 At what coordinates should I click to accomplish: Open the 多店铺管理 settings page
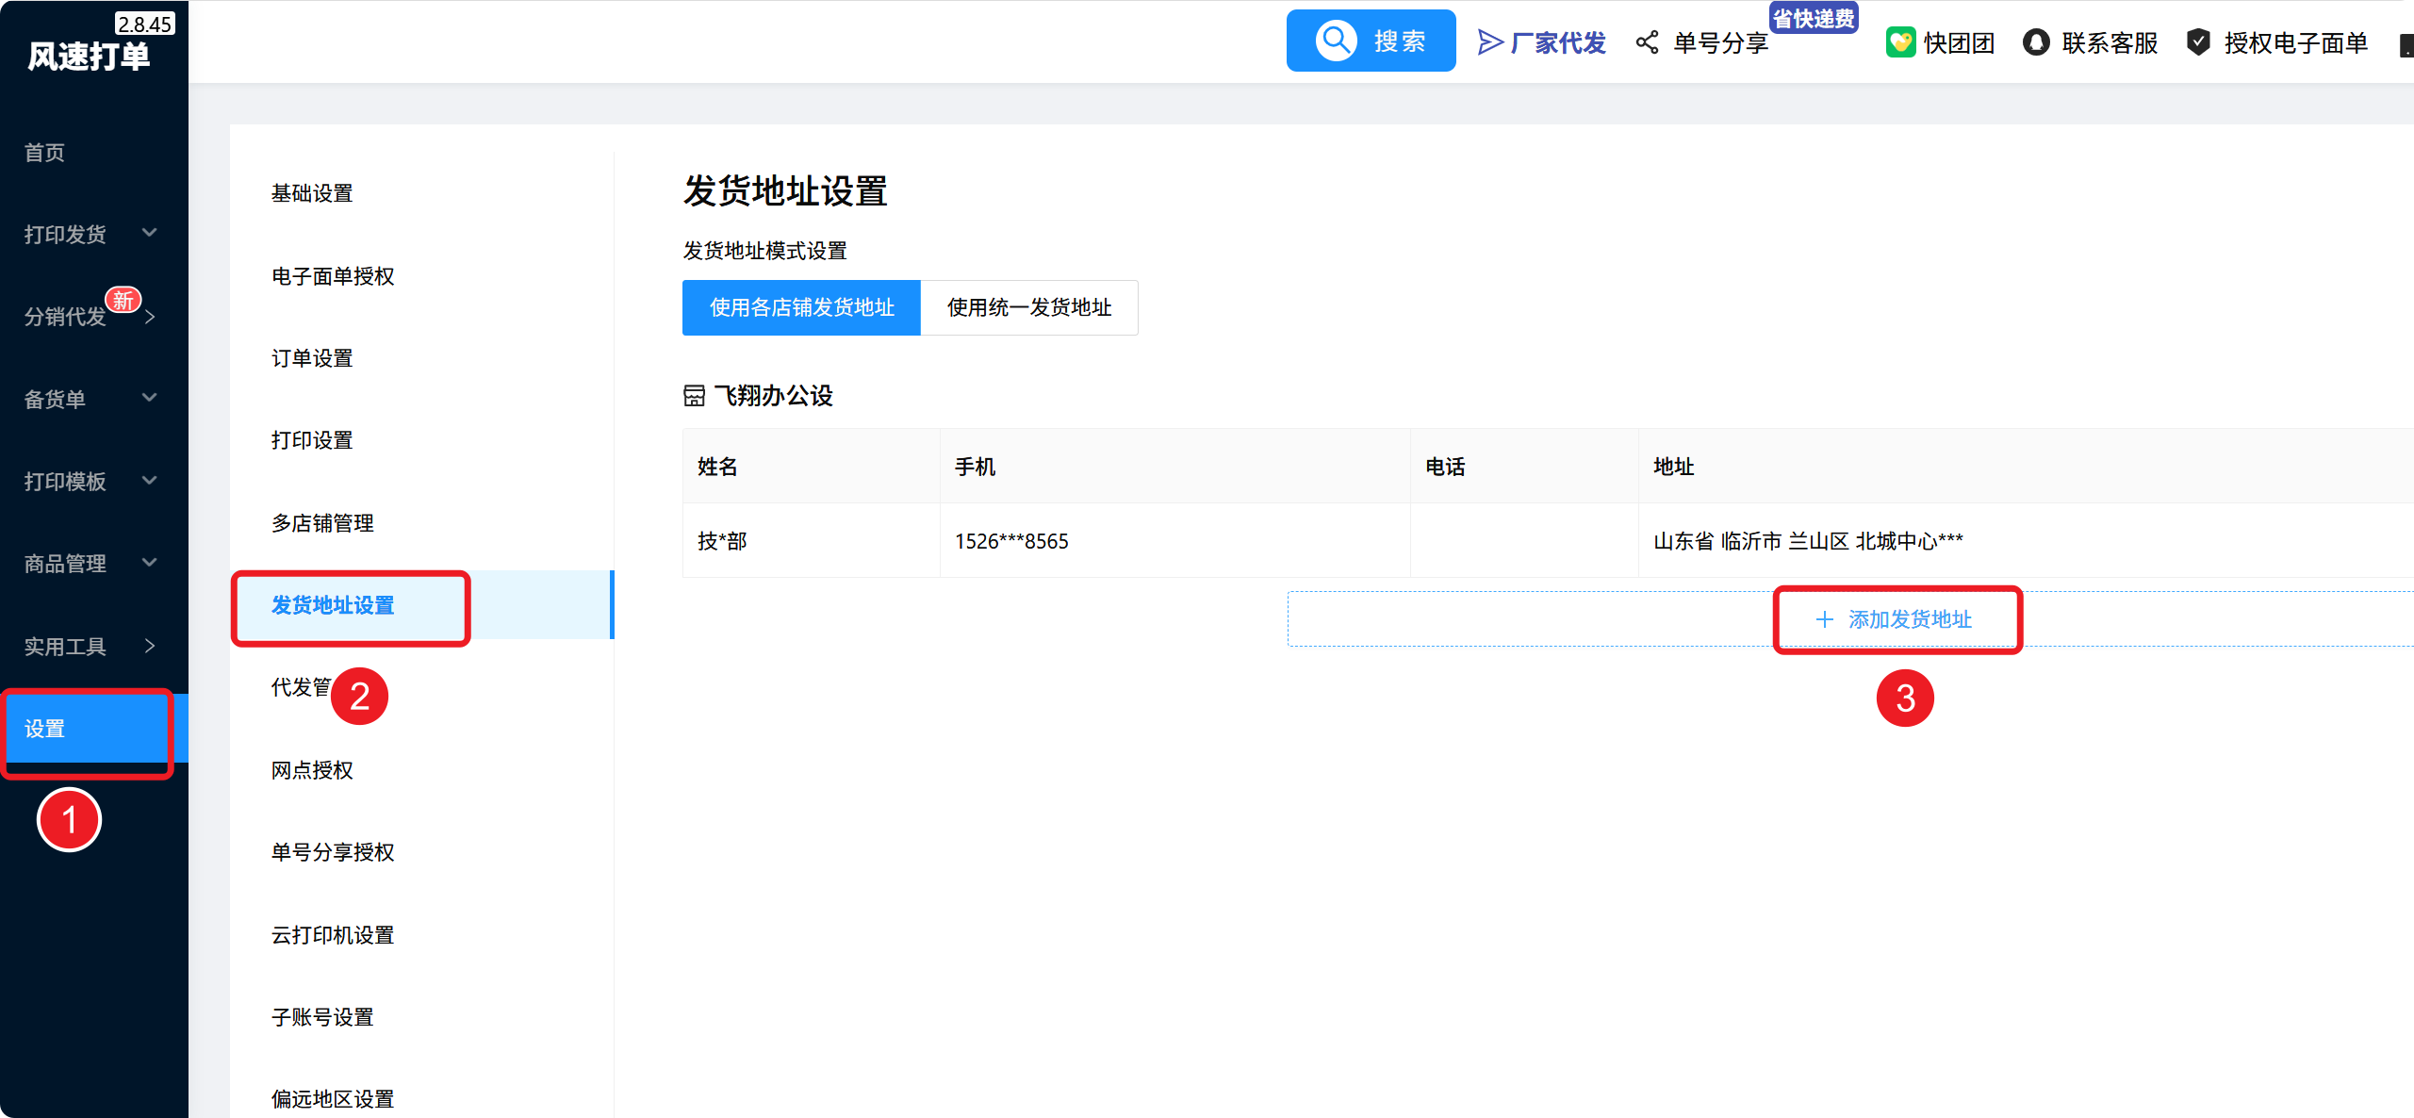[x=322, y=523]
